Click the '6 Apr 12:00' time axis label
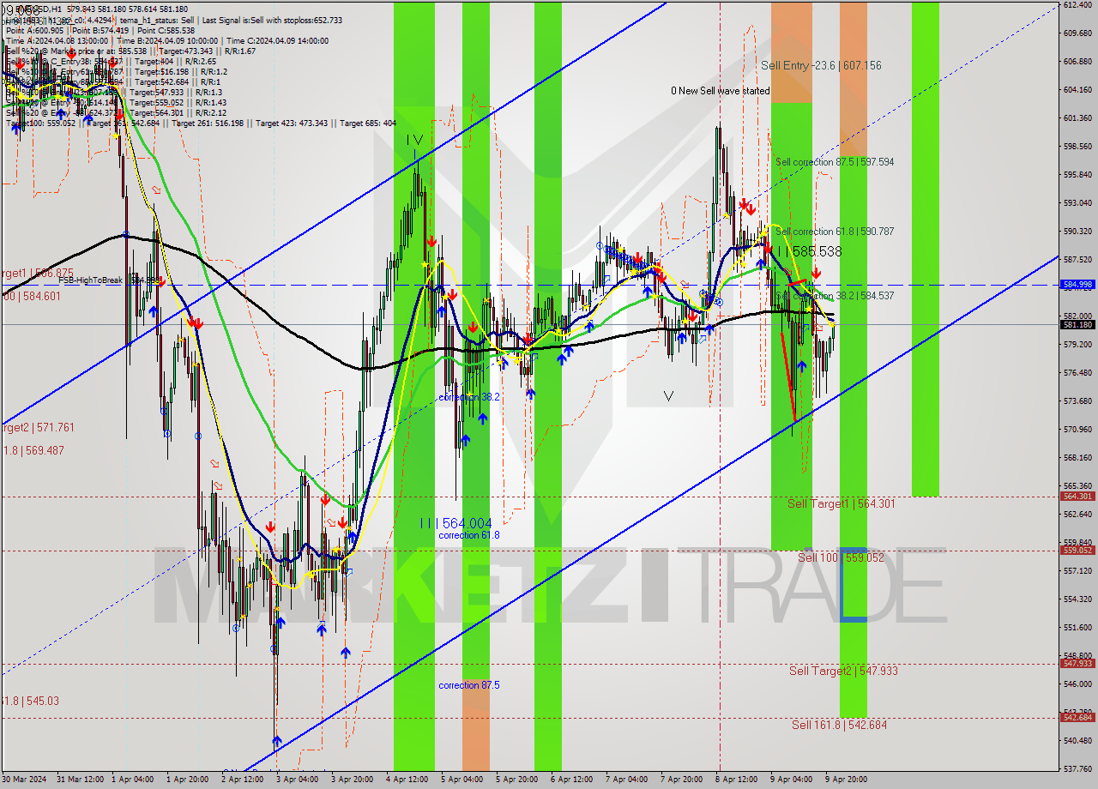Viewport: 1098px width, 789px height. [x=571, y=780]
